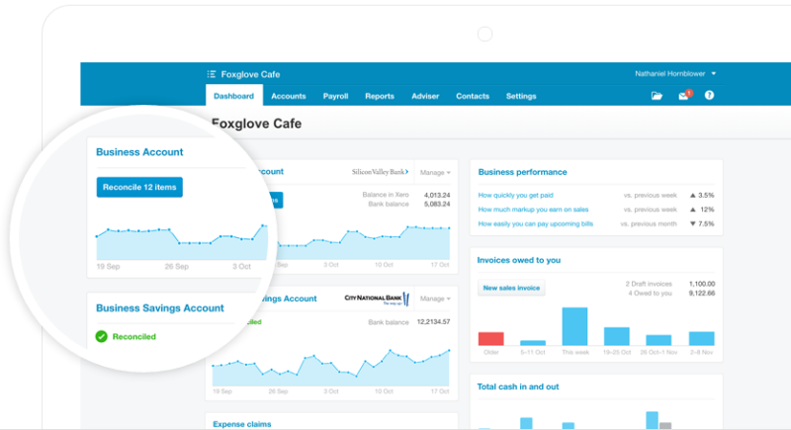Viewport: 791px width, 430px height.
Task: Open the Settings menu
Action: [521, 96]
